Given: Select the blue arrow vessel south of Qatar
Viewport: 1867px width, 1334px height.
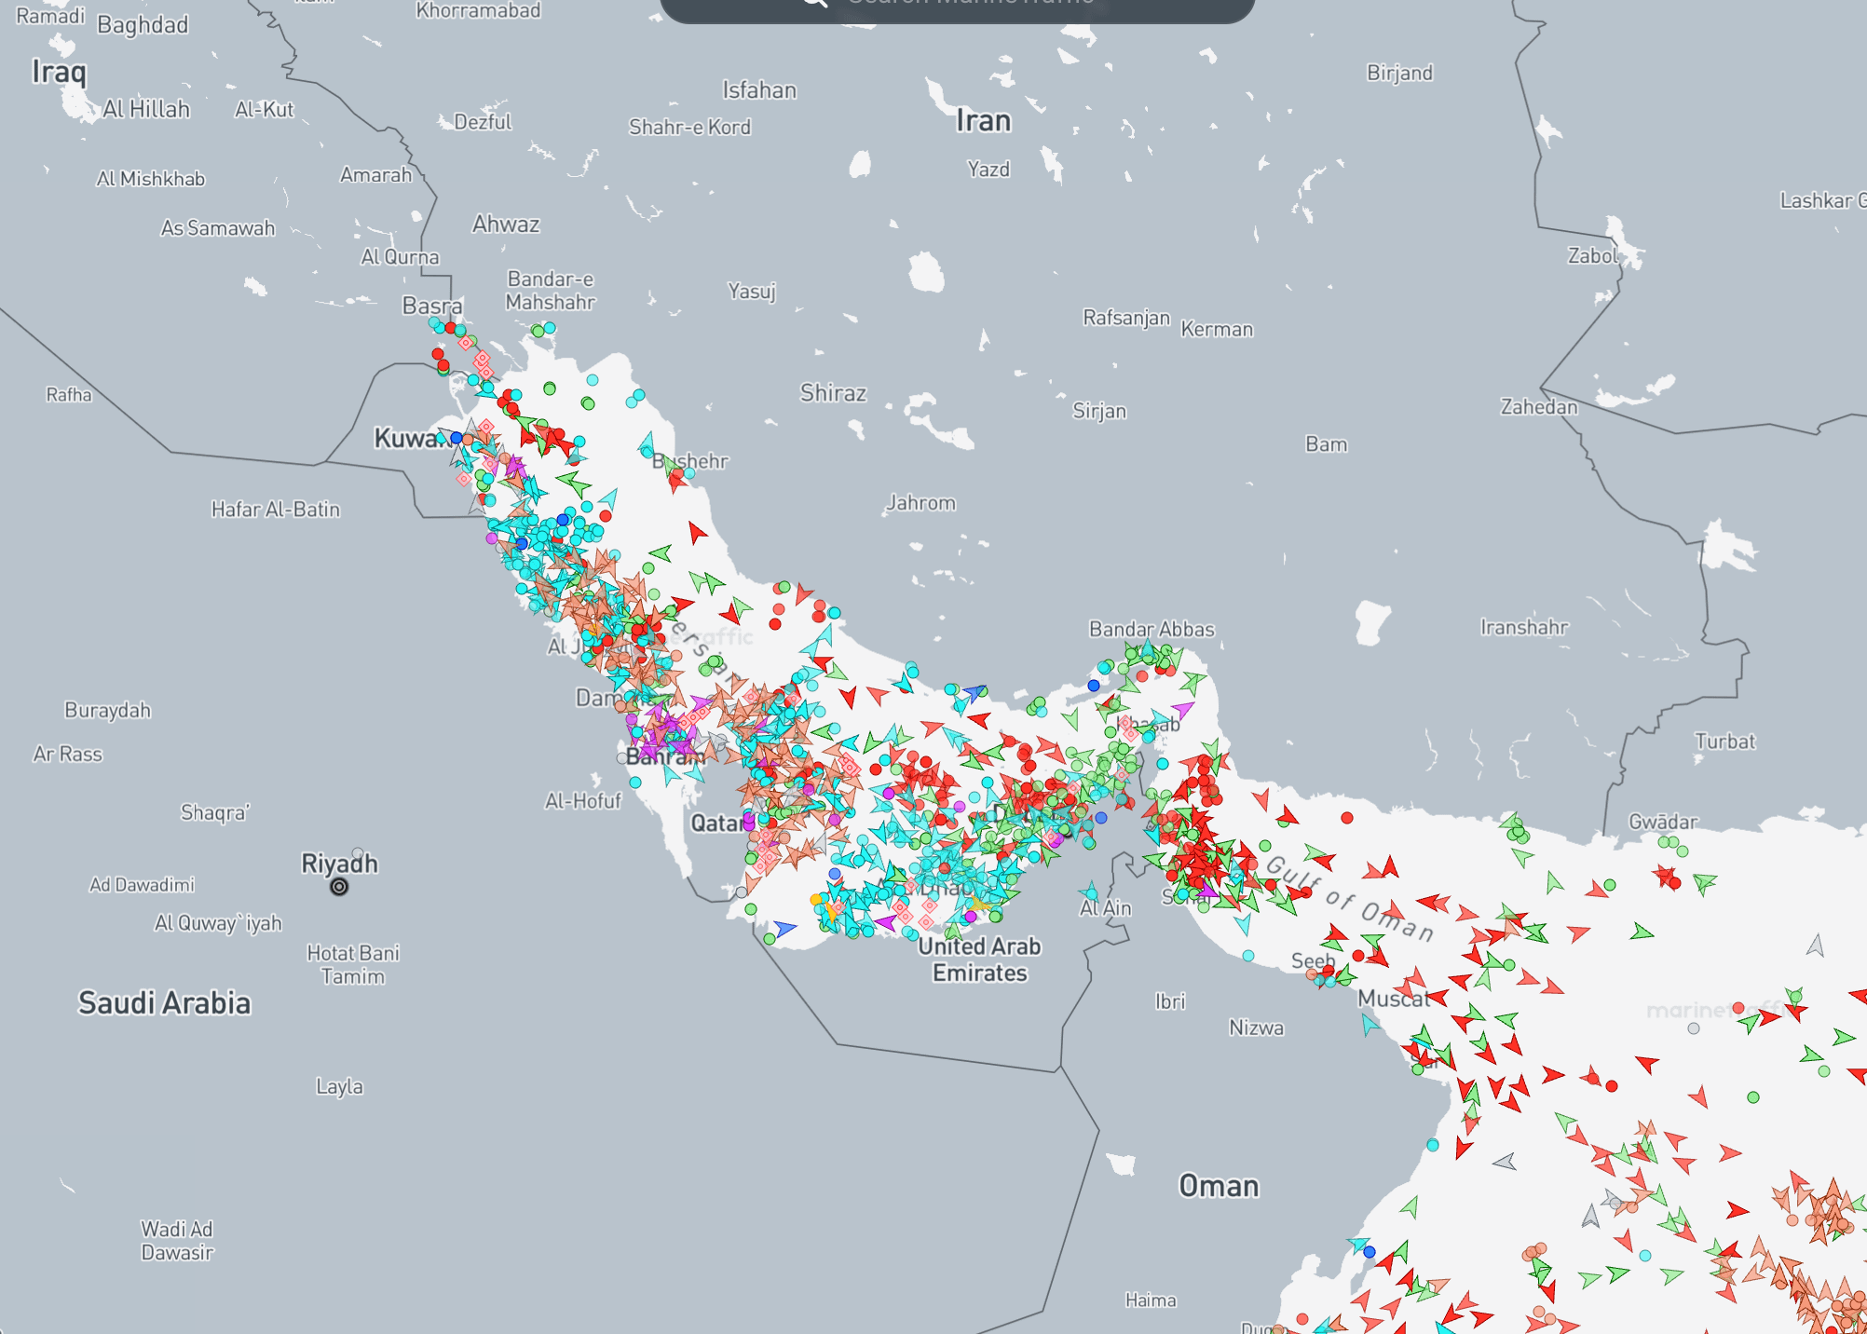Looking at the screenshot, I should tap(785, 928).
